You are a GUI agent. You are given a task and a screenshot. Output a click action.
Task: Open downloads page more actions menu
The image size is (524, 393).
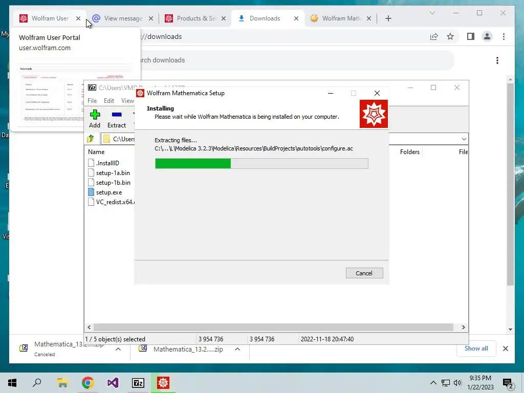point(497,60)
